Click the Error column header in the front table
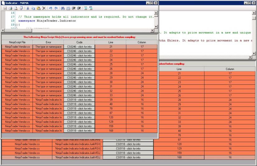The height and width of the screenshot is (166, 257). pos(48,42)
